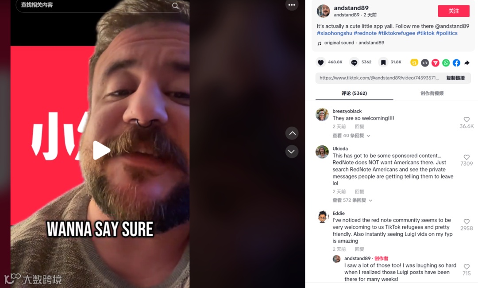
Task: Click the embed code icon
Action: (425, 63)
